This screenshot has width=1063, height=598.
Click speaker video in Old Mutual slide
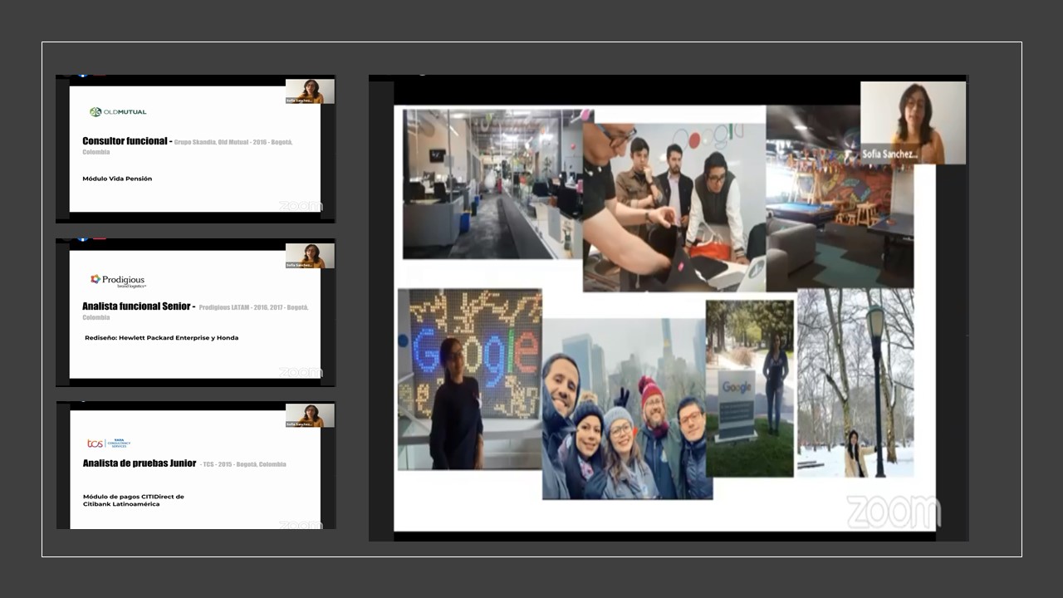pos(310,91)
